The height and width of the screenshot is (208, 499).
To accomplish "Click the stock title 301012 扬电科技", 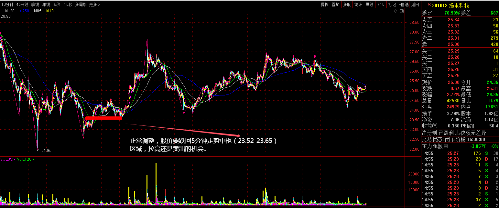I will pyautogui.click(x=450, y=5).
